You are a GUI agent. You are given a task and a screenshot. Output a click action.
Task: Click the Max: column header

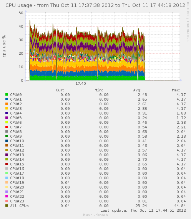coord(176,90)
